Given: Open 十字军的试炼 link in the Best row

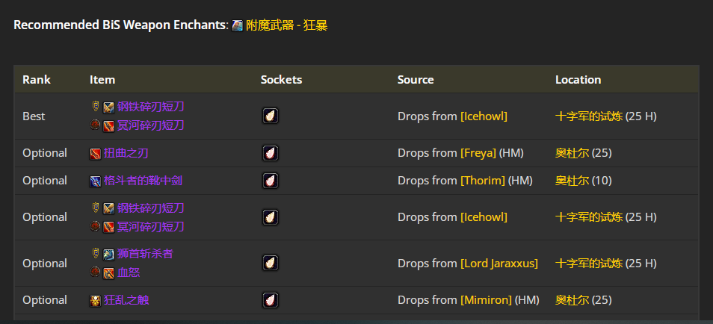Looking at the screenshot, I should (589, 116).
